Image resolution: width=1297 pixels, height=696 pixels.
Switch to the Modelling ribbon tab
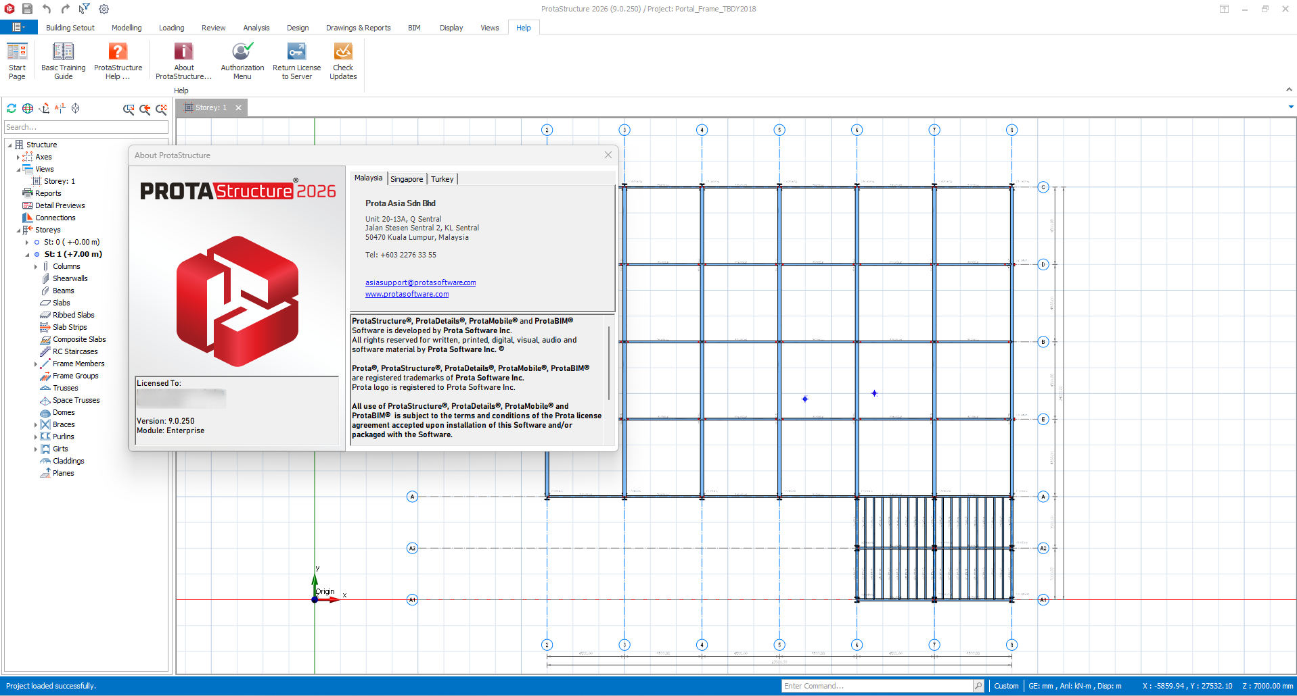(127, 28)
